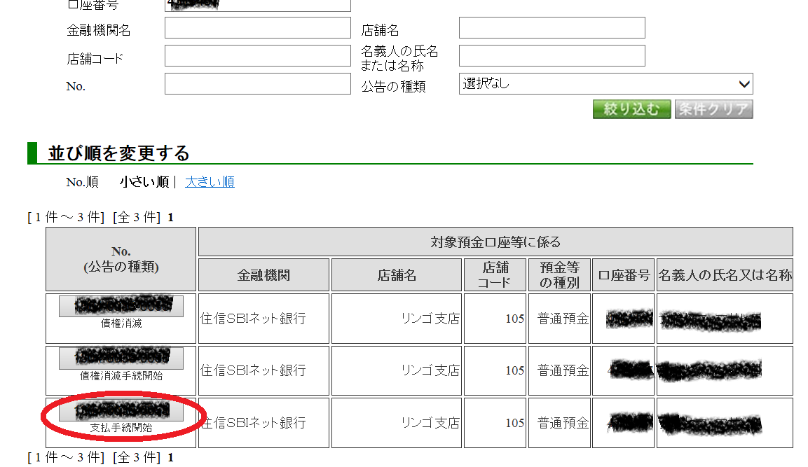Open the 公告の種類 dropdown
808x467 pixels.
[605, 84]
